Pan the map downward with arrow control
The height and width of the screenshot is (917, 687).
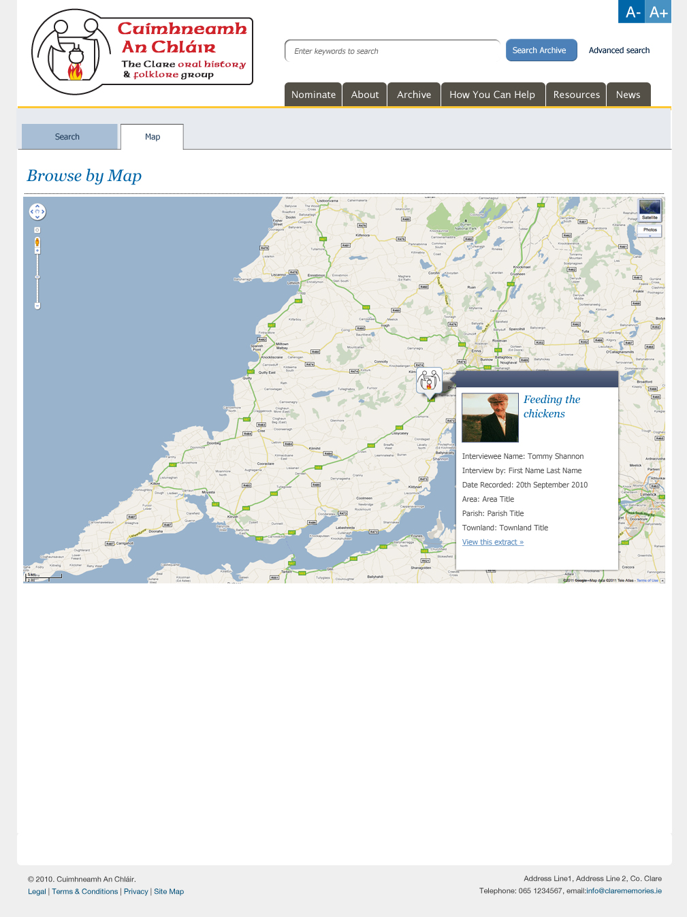click(x=37, y=217)
